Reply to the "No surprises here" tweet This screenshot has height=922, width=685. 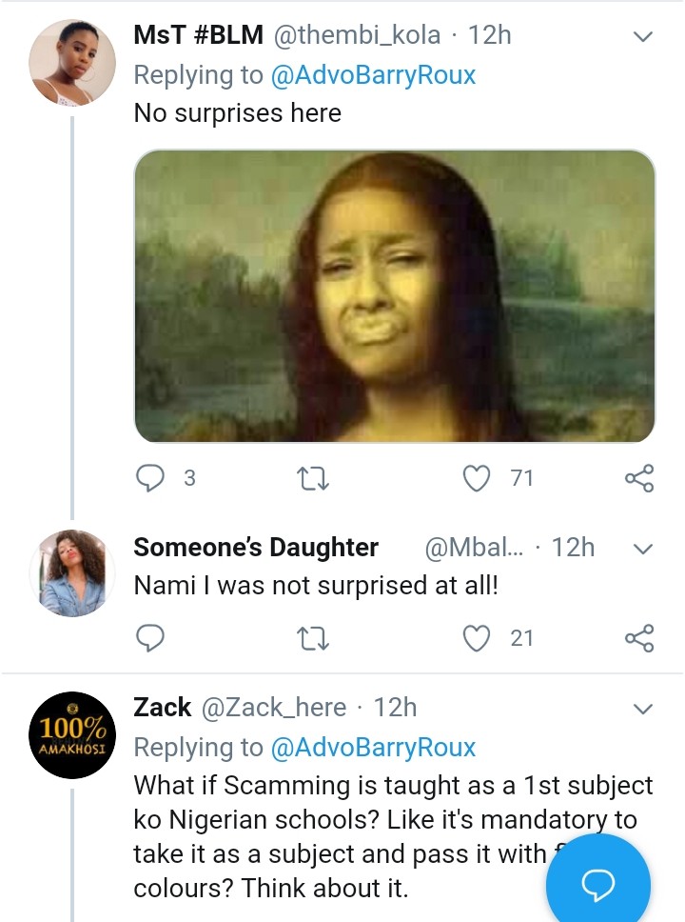pos(150,477)
